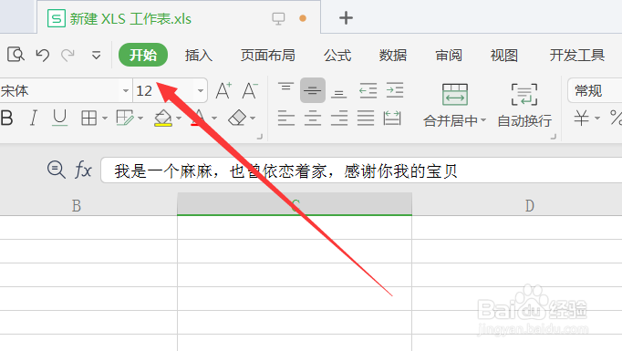
Task: Increase indent icon
Action: (395, 90)
